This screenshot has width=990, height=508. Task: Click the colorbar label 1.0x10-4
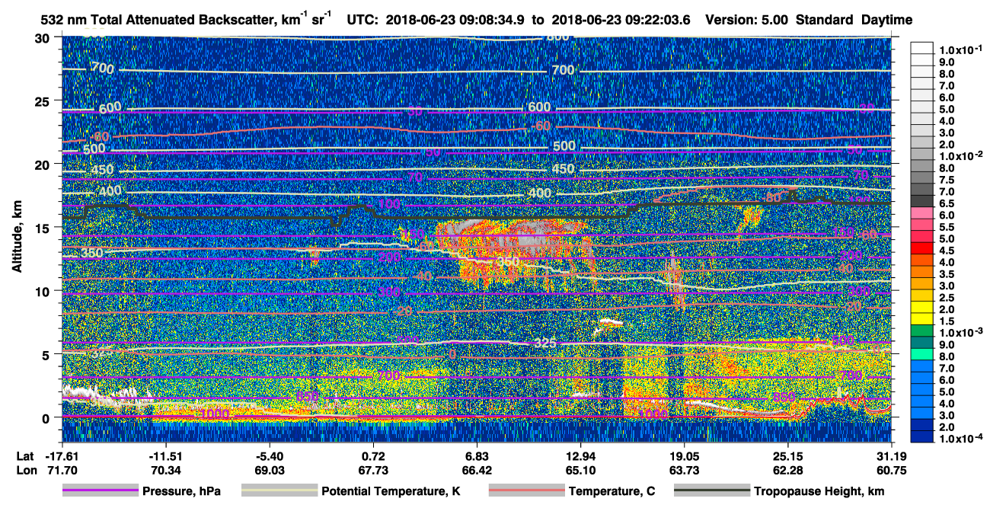962,439
